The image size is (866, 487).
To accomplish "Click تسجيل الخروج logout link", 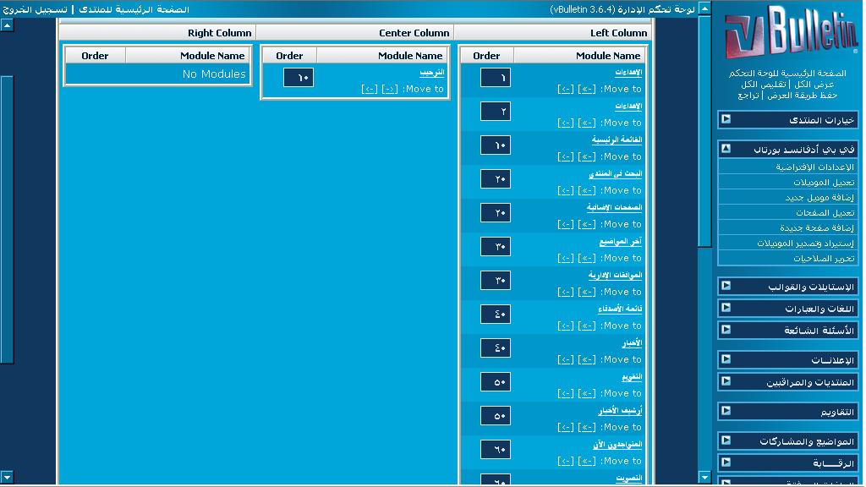I will click(x=35, y=9).
